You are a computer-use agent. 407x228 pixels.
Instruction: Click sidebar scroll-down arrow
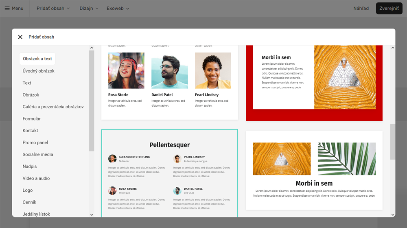tap(92, 215)
